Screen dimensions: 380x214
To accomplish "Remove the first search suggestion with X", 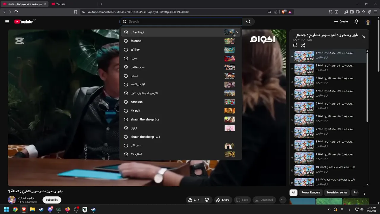I will tap(237, 32).
